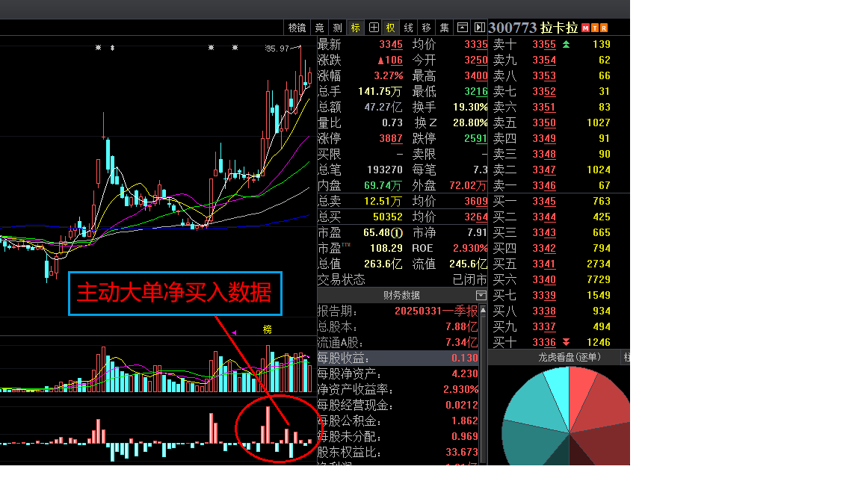Select the 测 toolbar button

pos(338,28)
